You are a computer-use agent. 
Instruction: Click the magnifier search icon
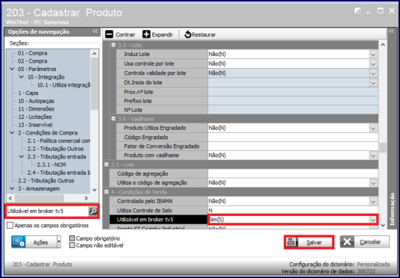point(93,211)
